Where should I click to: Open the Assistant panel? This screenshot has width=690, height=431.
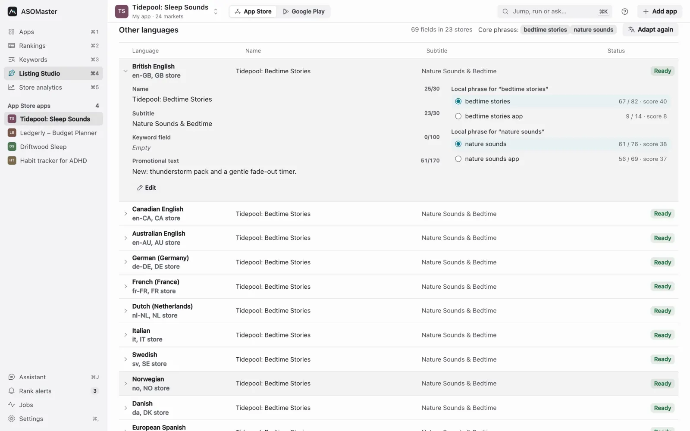pyautogui.click(x=53, y=377)
